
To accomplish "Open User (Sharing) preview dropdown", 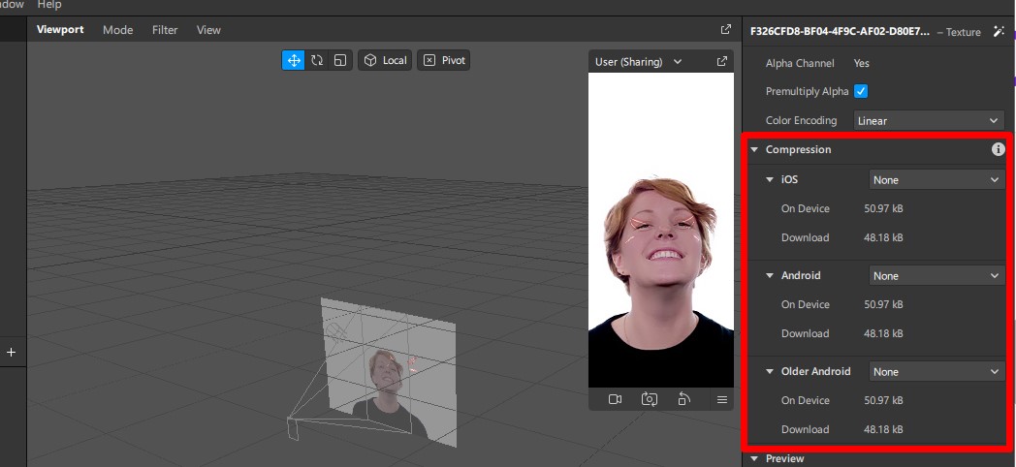I will (x=638, y=62).
